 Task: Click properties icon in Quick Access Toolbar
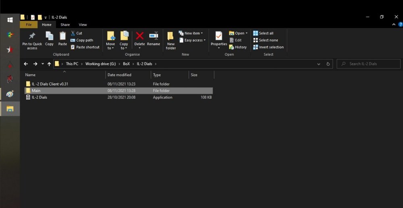point(33,17)
